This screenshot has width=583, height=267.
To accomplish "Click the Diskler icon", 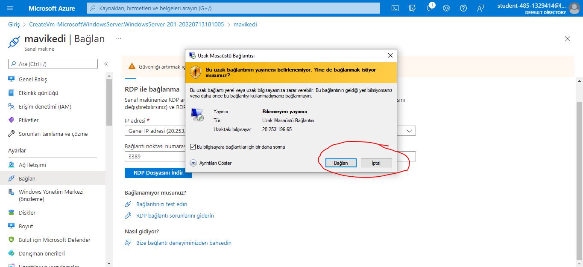I will (x=12, y=212).
